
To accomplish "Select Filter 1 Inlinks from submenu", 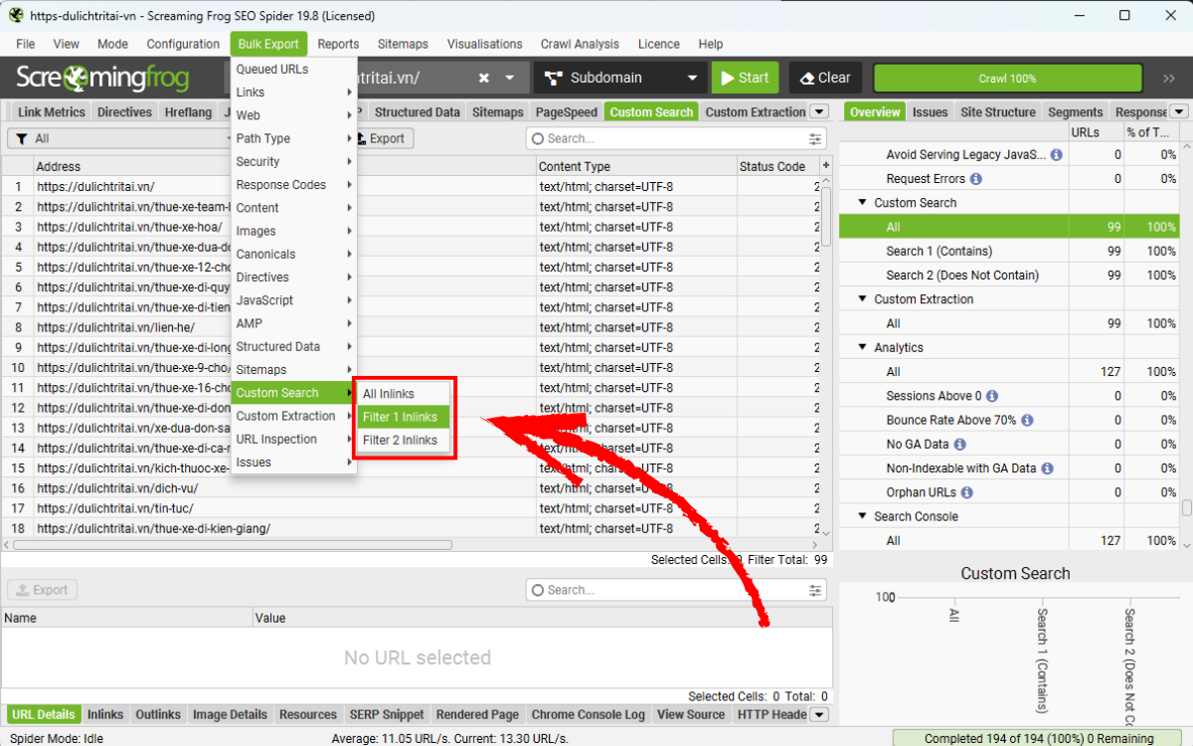I will coord(403,417).
